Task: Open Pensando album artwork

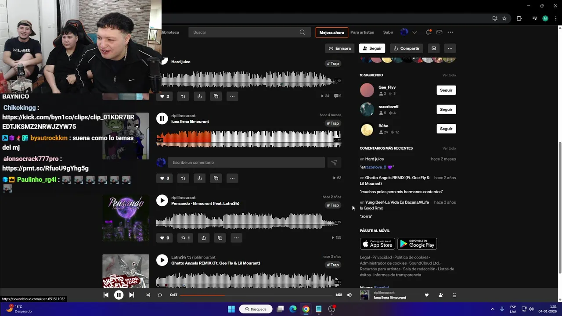Action: (126, 218)
